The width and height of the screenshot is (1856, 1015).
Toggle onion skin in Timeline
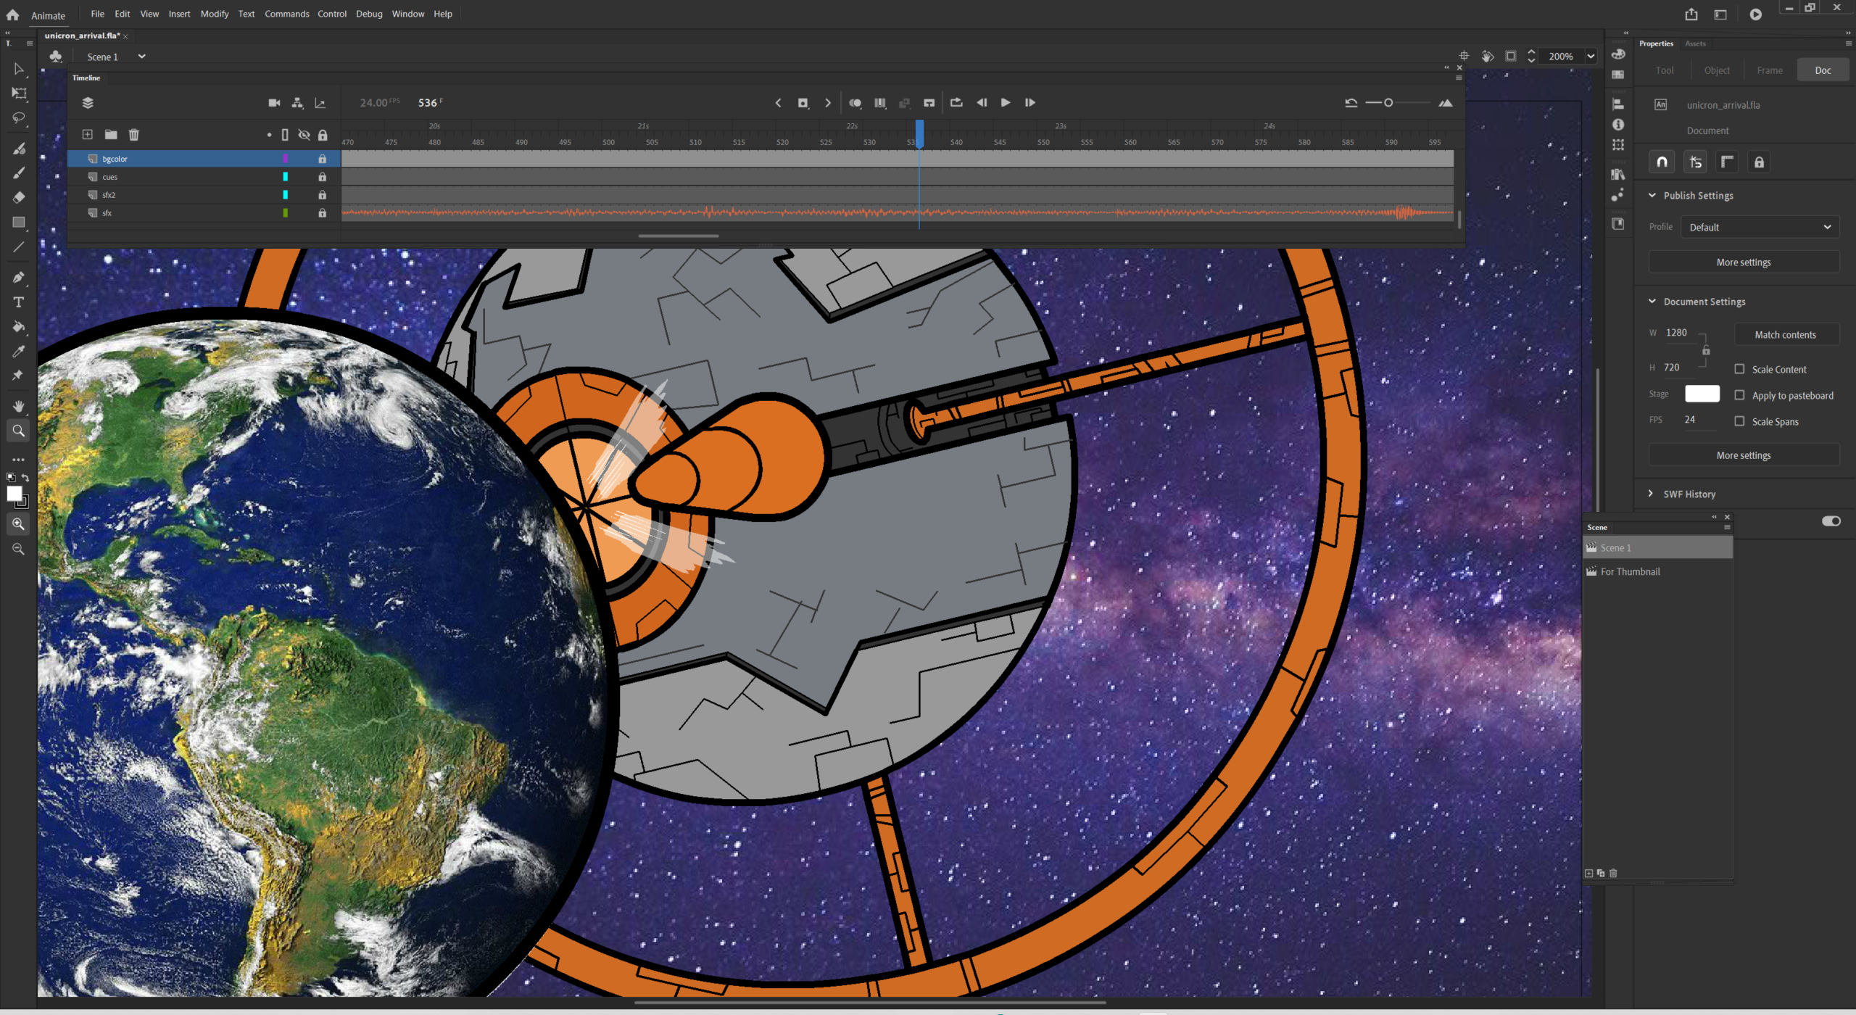[855, 103]
